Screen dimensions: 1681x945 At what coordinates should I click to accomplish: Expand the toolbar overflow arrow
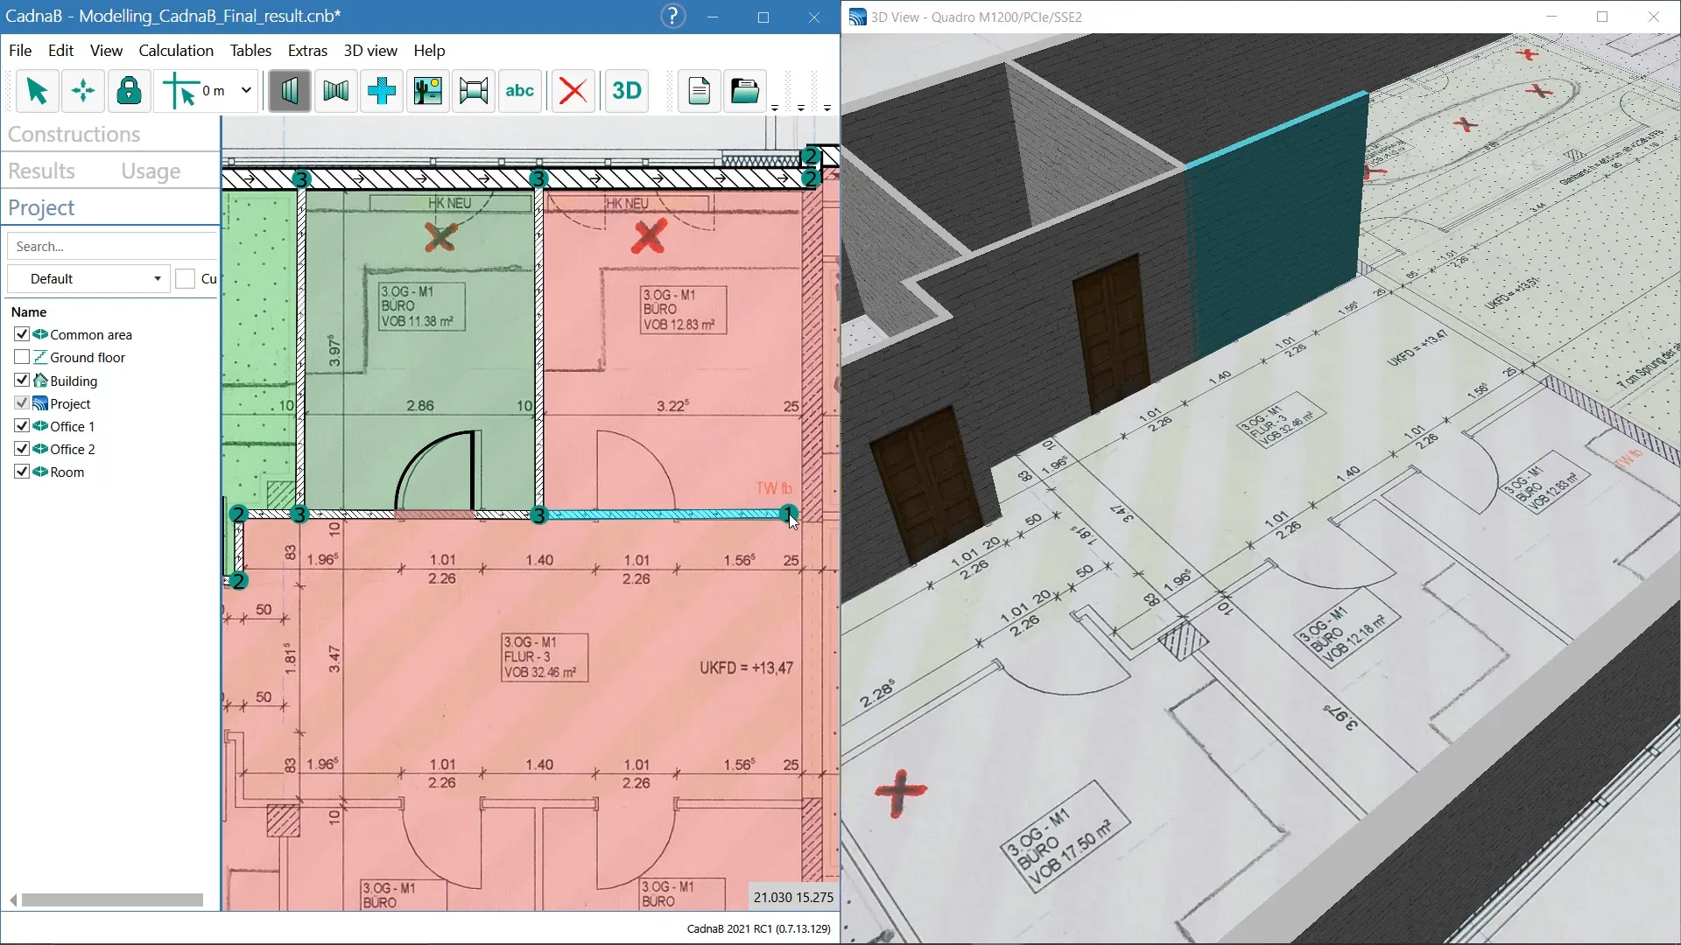pyautogui.click(x=775, y=108)
